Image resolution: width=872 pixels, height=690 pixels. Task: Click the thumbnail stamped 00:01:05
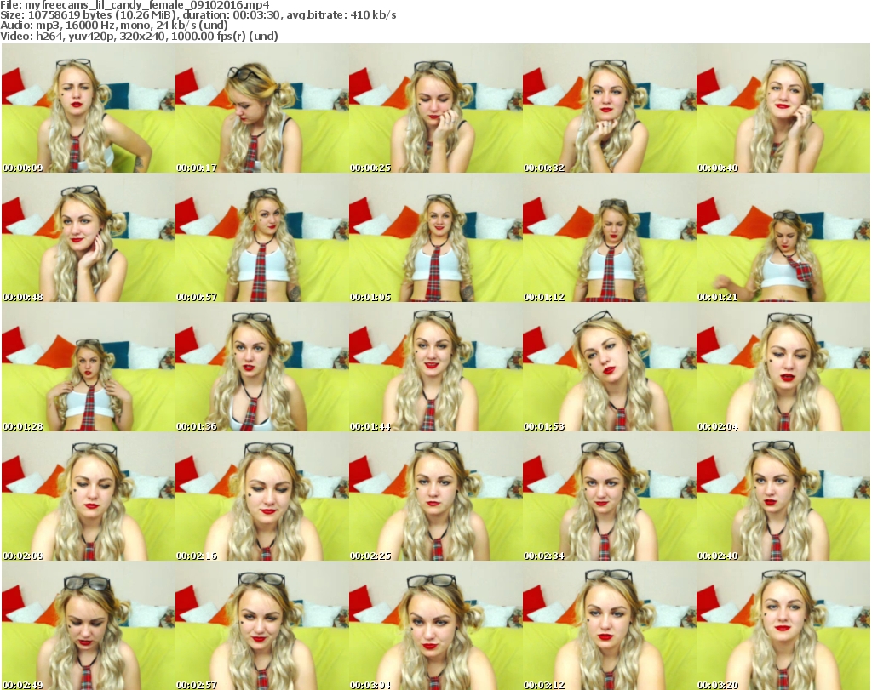pyautogui.click(x=435, y=237)
